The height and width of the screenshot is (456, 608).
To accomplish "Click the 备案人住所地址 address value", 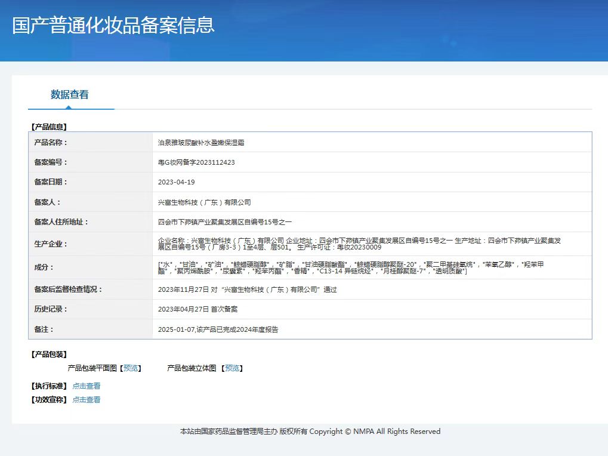I will click(x=225, y=222).
